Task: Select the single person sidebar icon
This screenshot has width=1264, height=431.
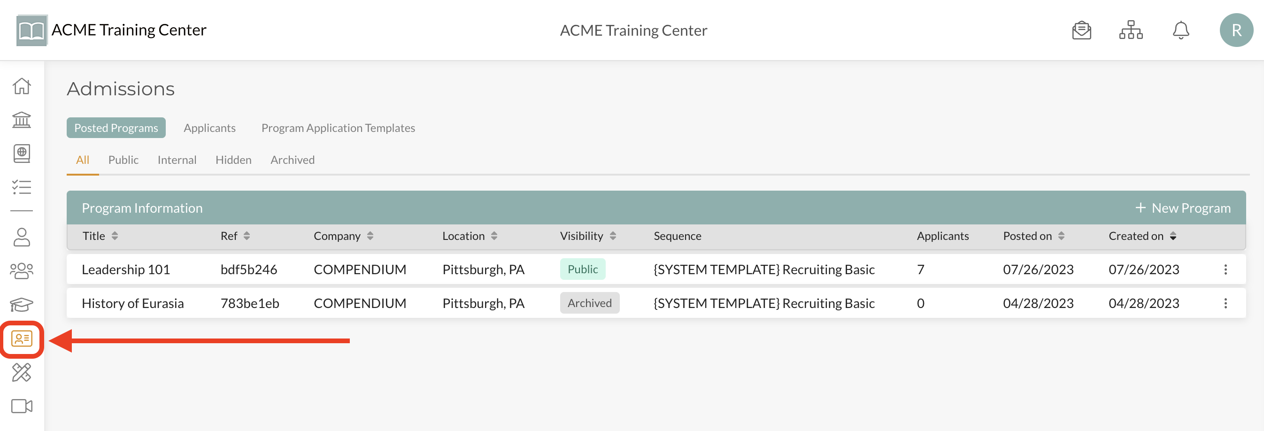Action: [x=22, y=237]
